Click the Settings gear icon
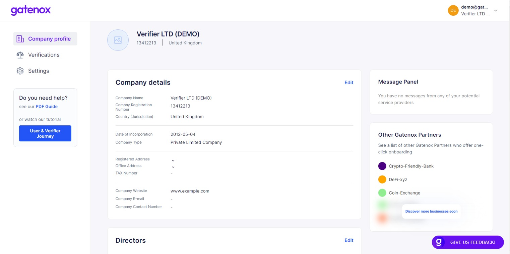Image resolution: width=510 pixels, height=254 pixels. (x=20, y=71)
